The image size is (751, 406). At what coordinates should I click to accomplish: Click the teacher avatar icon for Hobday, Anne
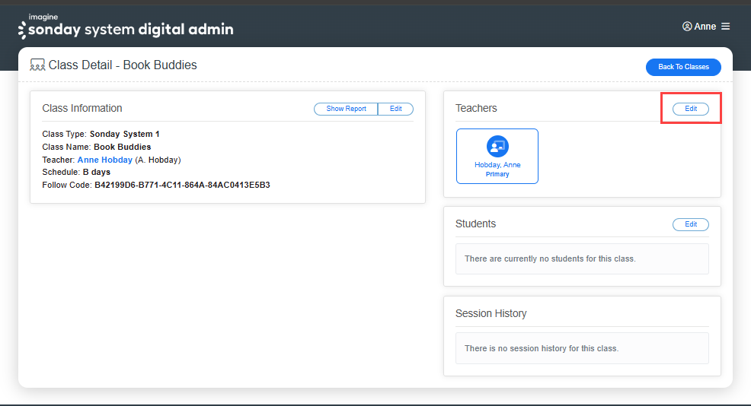pyautogui.click(x=497, y=146)
